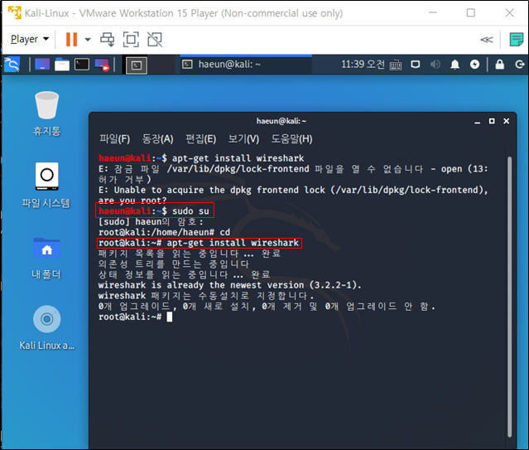529x450 pixels.
Task: Open the 파일(F) menu in terminal
Action: [x=115, y=139]
